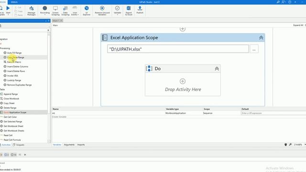This screenshot has height=172, width=306.
Task: Click Export to Excel
Action: pos(129,11)
